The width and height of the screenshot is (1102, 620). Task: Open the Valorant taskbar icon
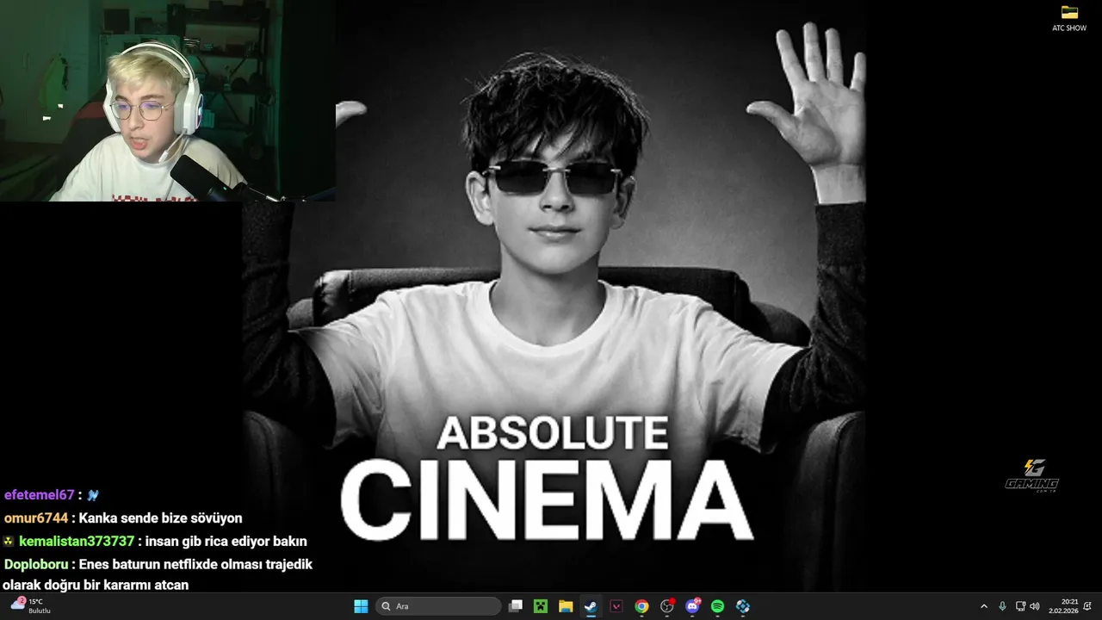pos(616,606)
